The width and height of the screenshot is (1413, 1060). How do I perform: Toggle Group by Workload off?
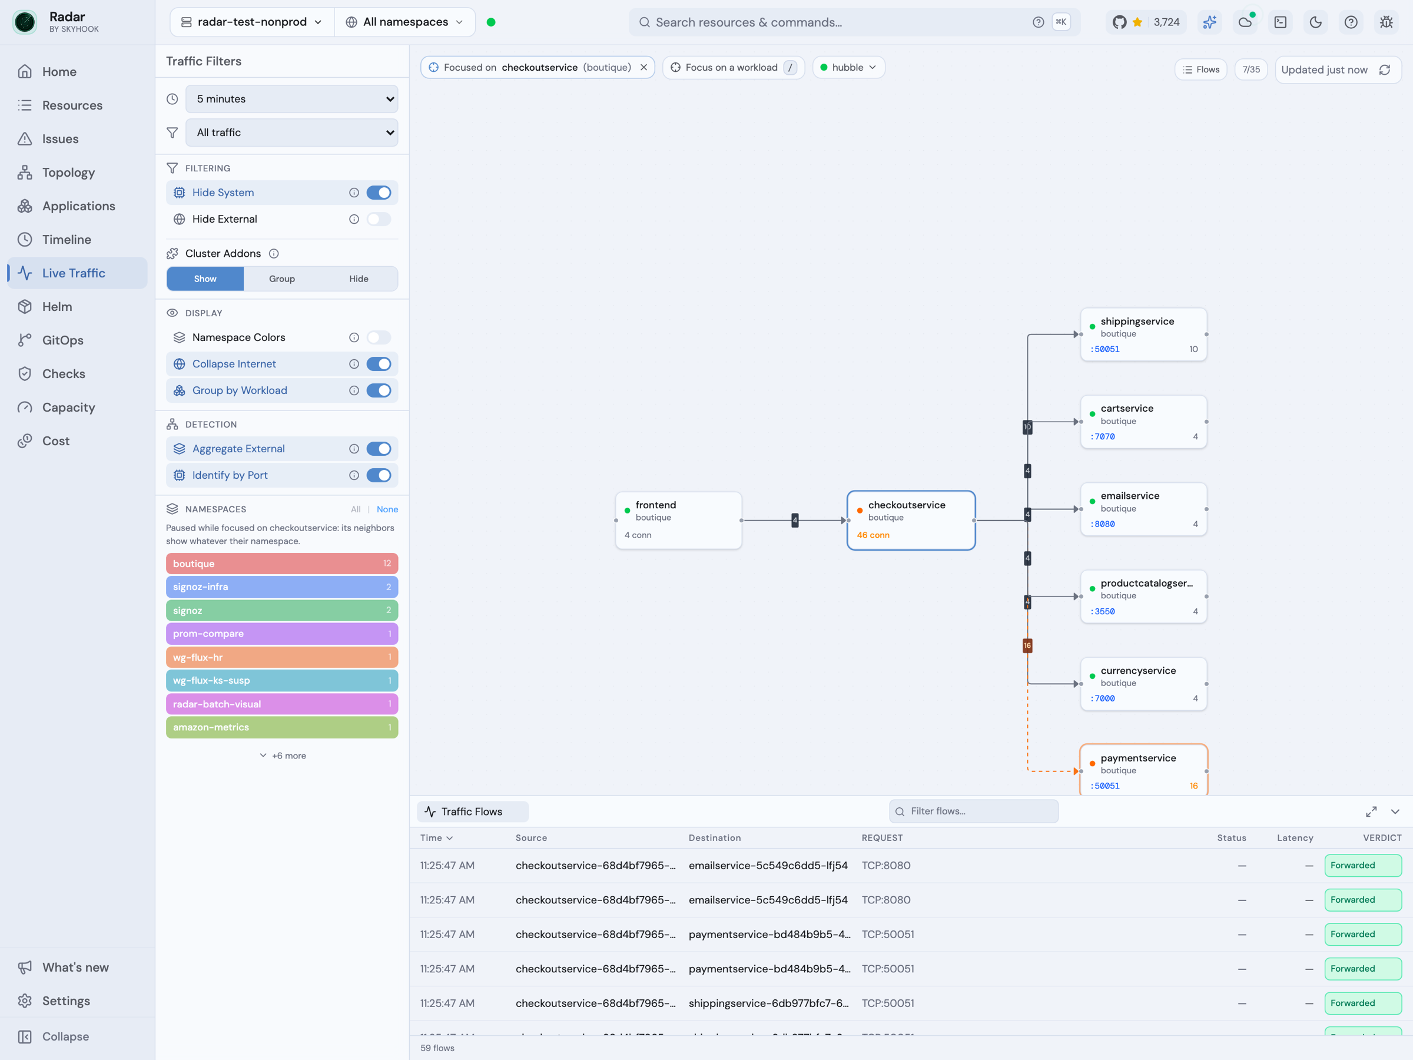(x=379, y=390)
